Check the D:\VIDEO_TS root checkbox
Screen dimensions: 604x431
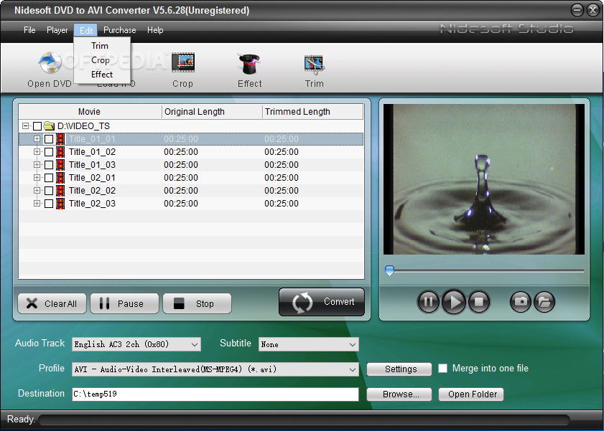pyautogui.click(x=37, y=126)
